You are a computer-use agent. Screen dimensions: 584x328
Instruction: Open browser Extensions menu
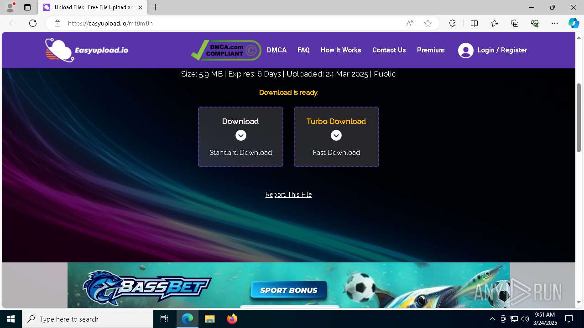pyautogui.click(x=452, y=23)
